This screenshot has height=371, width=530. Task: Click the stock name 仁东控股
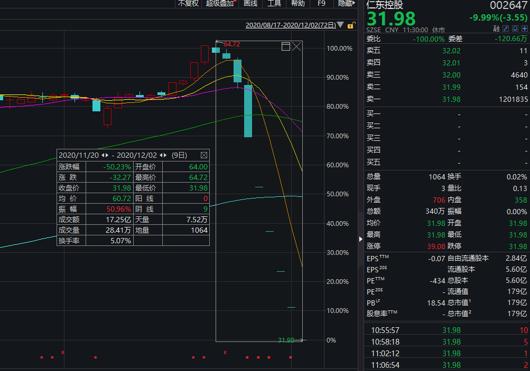tap(385, 5)
